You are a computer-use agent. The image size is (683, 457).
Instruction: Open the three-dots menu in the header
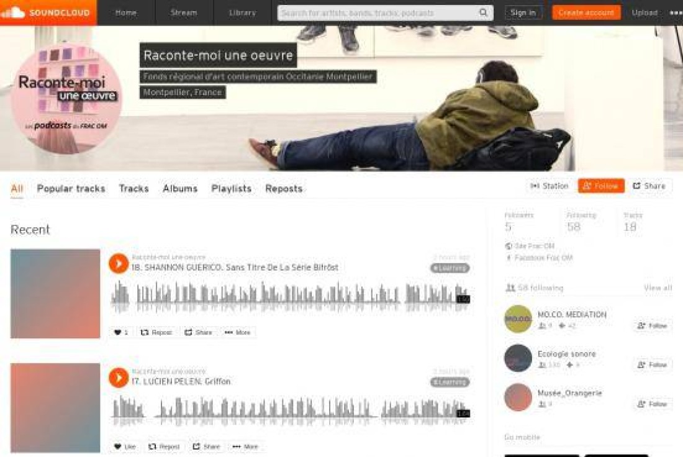click(x=675, y=13)
